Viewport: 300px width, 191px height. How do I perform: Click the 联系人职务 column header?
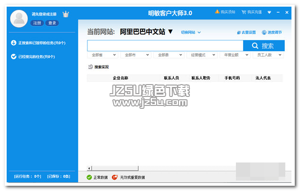201,78
